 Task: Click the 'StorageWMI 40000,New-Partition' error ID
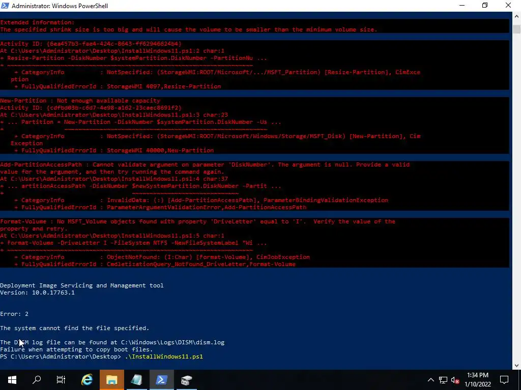(x=160, y=150)
